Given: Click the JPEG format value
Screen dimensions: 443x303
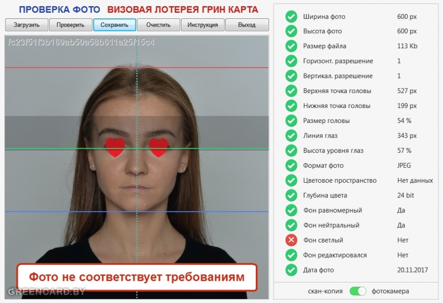Looking at the screenshot, I should pyautogui.click(x=404, y=166).
